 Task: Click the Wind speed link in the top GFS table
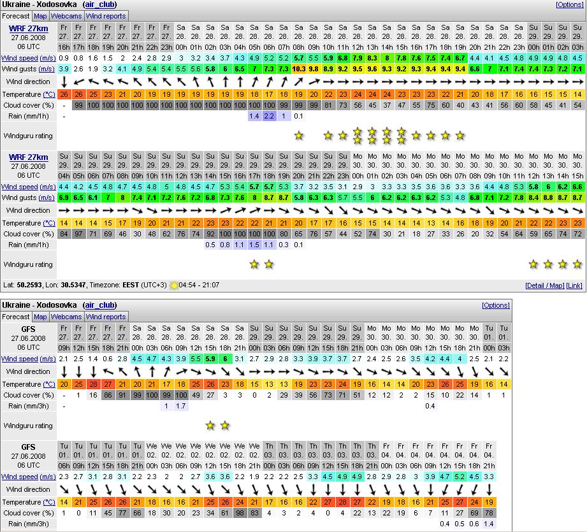(19, 359)
